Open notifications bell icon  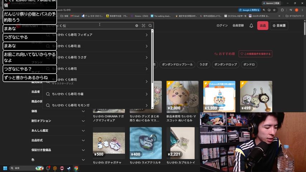[251, 25]
